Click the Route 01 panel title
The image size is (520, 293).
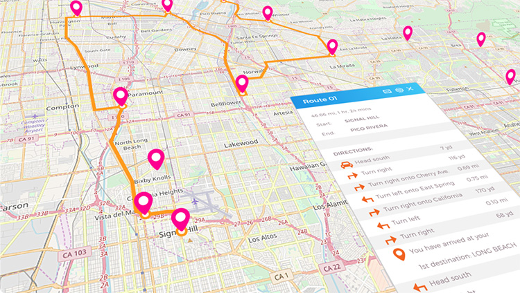(320, 100)
